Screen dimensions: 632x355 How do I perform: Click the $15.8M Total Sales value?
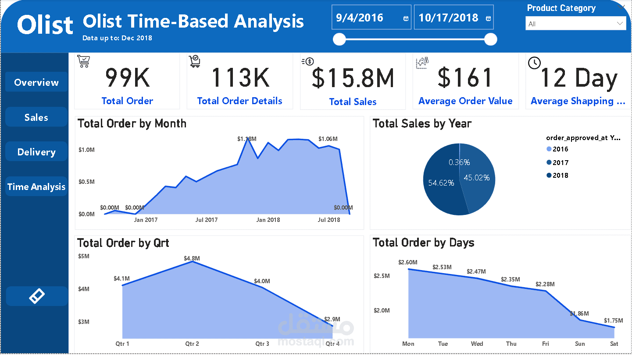point(353,77)
